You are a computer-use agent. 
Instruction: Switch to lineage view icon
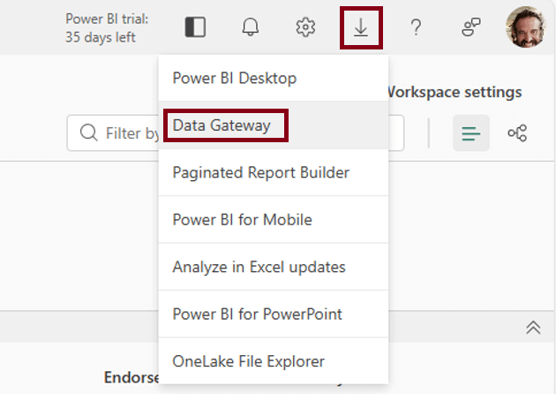coord(517,133)
